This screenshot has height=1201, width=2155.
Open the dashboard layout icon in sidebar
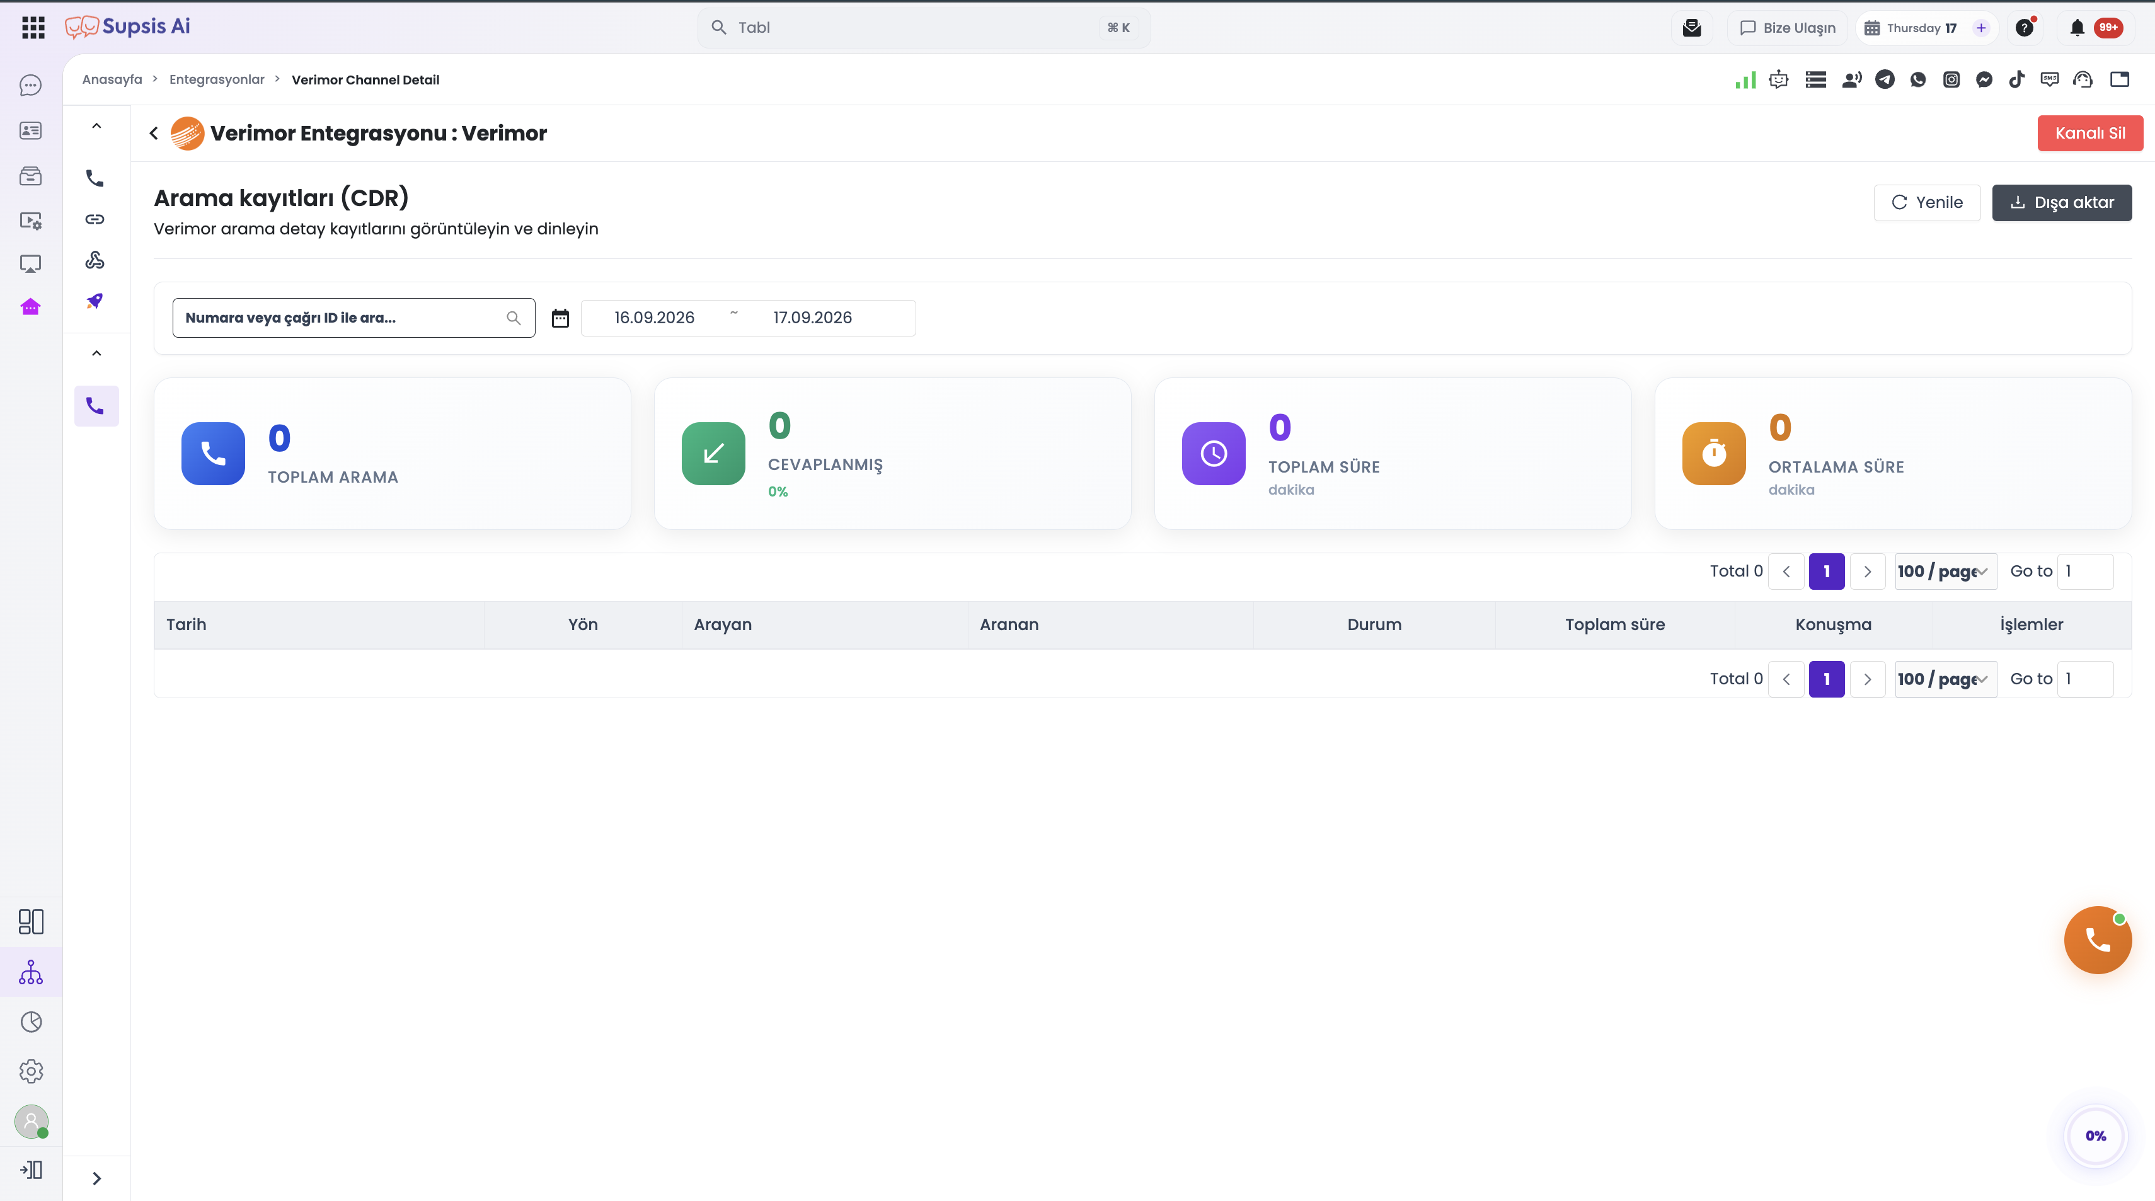31,922
